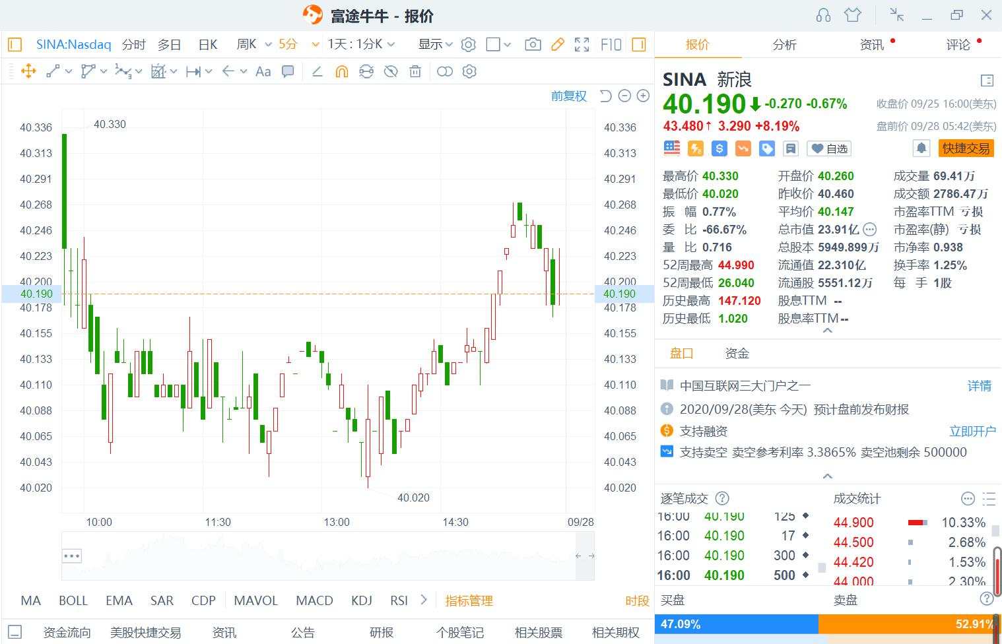
Task: Select the MACD indicator
Action: (x=314, y=601)
